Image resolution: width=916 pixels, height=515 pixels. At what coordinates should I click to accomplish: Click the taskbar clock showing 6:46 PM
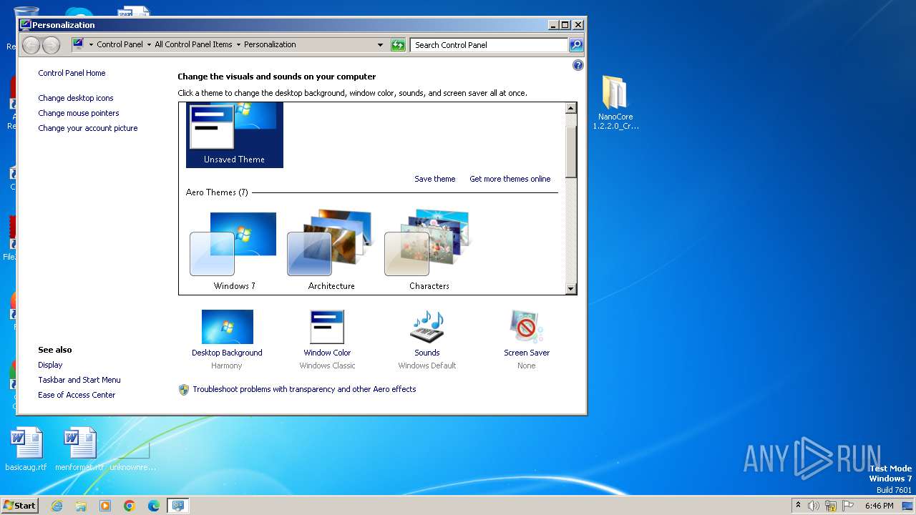879,506
